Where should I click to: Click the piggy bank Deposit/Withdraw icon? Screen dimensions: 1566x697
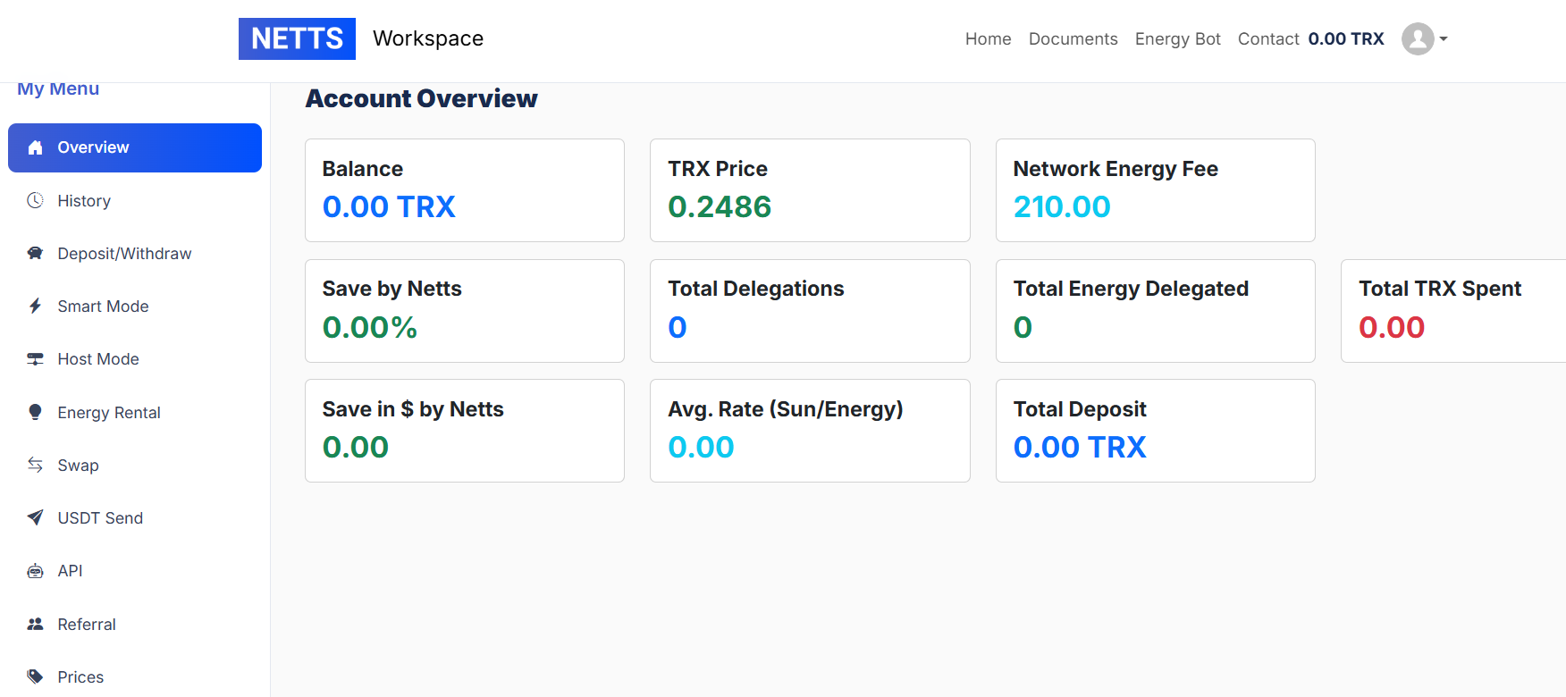pos(36,253)
